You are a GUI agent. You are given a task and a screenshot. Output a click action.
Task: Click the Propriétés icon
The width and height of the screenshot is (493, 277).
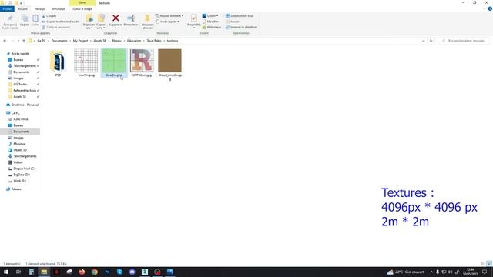(194, 18)
